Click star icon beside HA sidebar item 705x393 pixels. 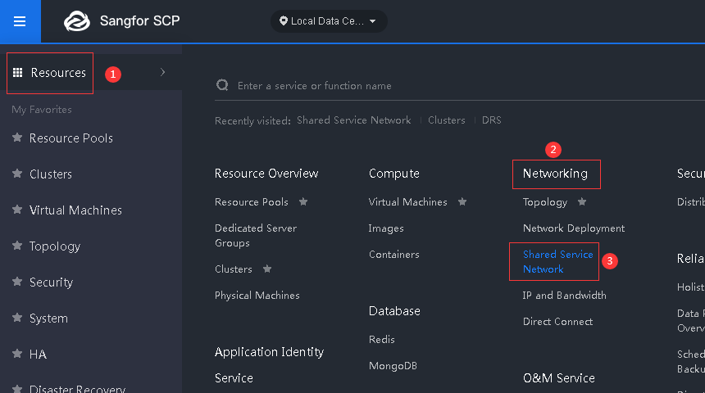17,355
